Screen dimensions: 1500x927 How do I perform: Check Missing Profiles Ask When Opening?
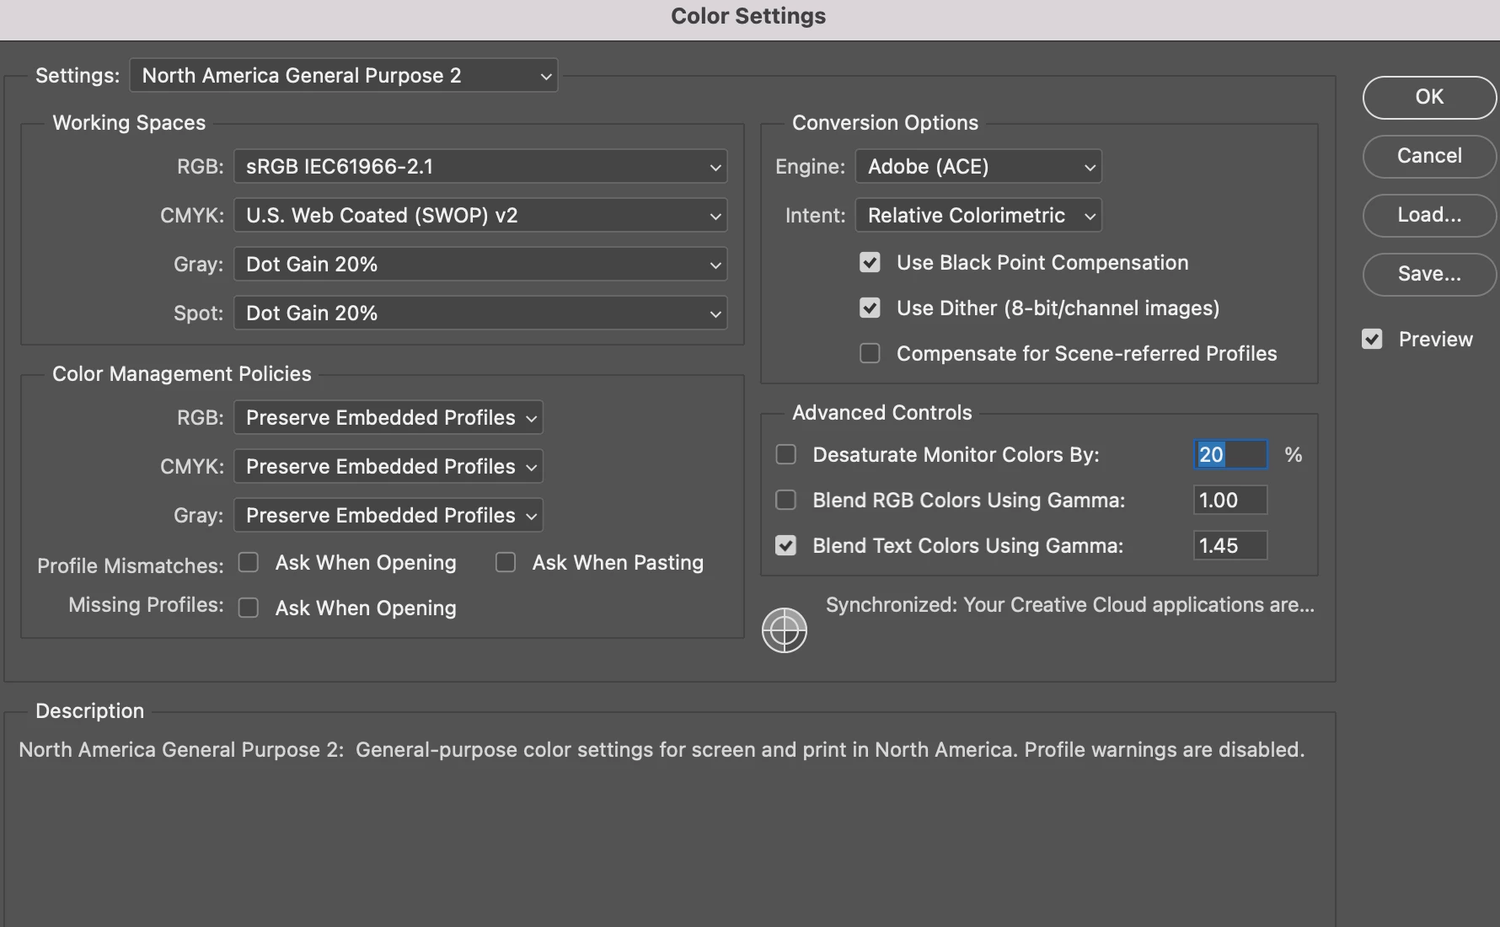pyautogui.click(x=249, y=608)
